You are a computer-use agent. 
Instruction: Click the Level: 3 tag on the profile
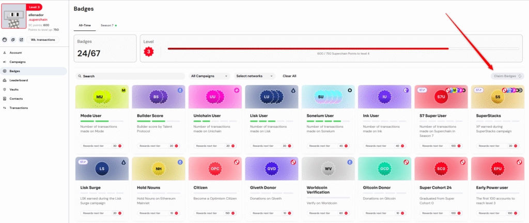coord(34,7)
